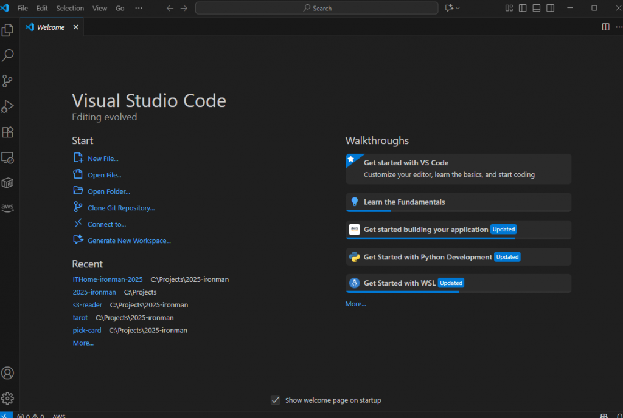This screenshot has width=623, height=418.
Task: Expand the hidden menus ellipsis in menu bar
Action: point(138,8)
